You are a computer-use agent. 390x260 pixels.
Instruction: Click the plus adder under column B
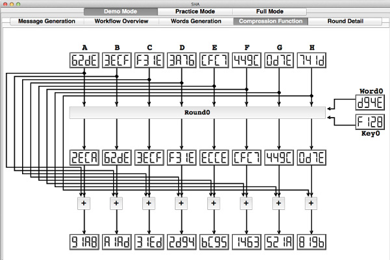click(117, 203)
